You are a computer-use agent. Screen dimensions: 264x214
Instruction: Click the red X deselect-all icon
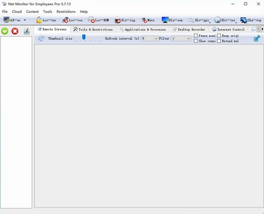[15, 31]
